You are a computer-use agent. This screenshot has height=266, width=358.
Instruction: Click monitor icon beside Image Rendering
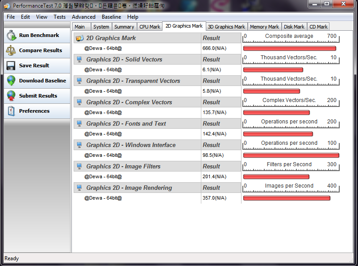click(79, 188)
